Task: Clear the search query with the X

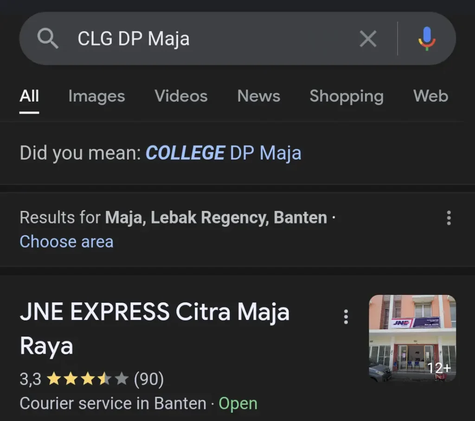Action: (368, 39)
